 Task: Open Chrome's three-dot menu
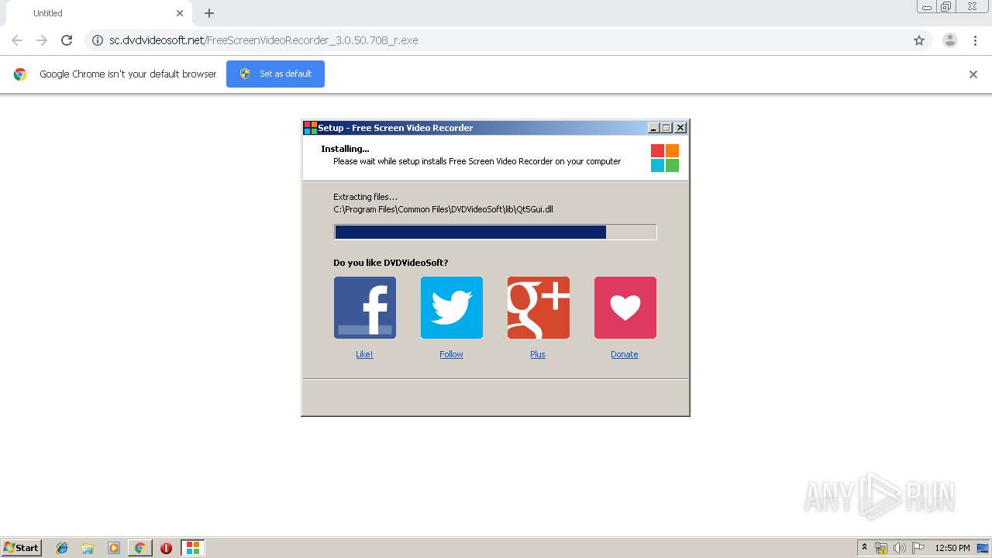[x=975, y=40]
